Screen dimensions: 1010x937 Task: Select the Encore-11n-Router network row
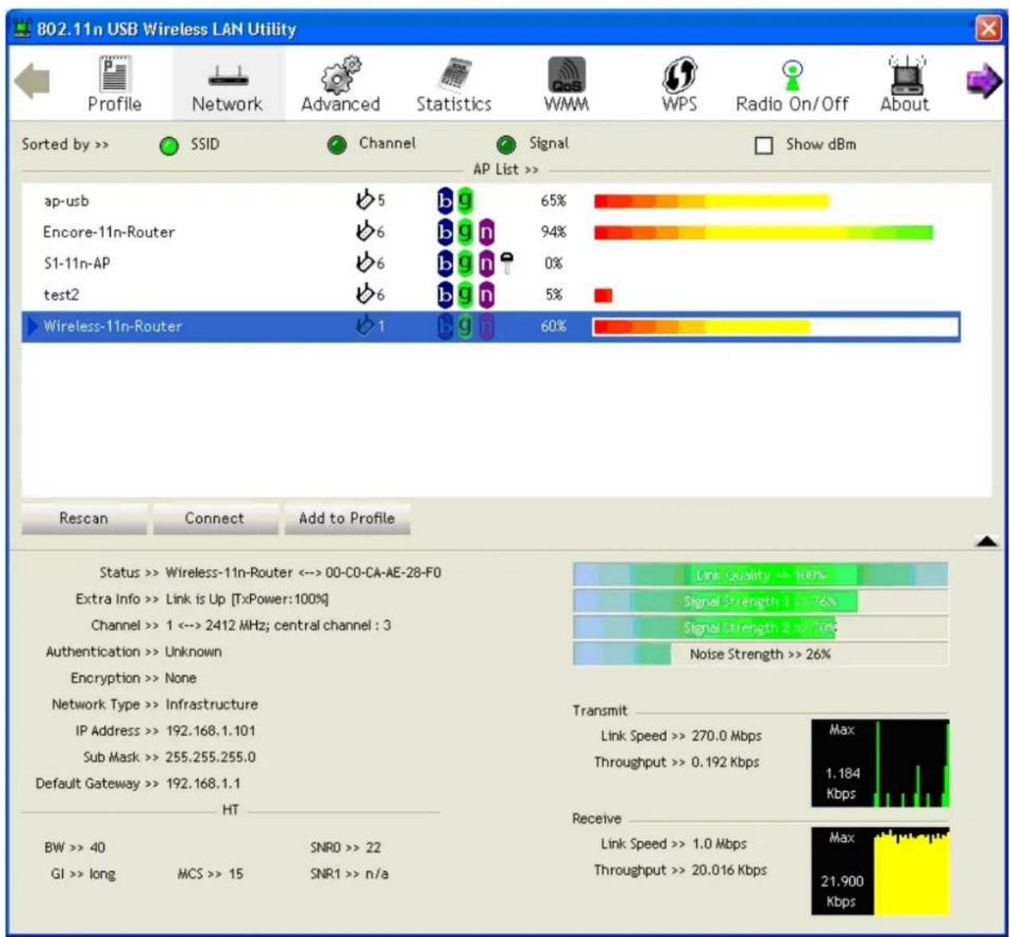pyautogui.click(x=491, y=232)
